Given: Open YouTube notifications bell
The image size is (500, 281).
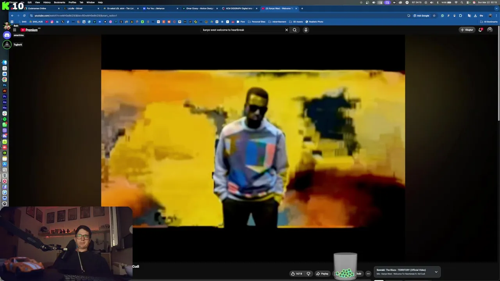Looking at the screenshot, I should (480, 30).
